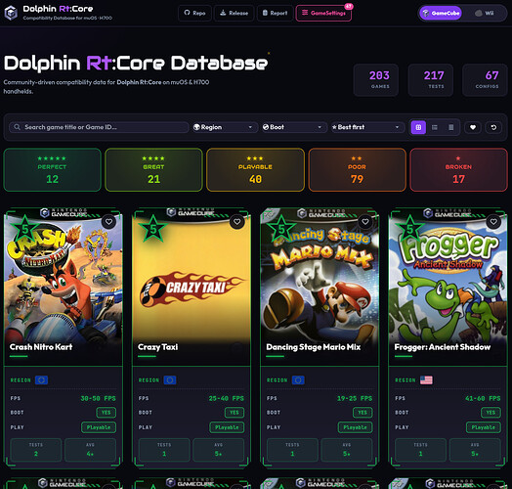Click the Dancing Stage Mario Mix title

(x=314, y=347)
